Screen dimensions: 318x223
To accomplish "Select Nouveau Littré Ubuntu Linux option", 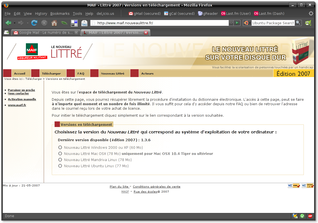I will tap(60, 166).
